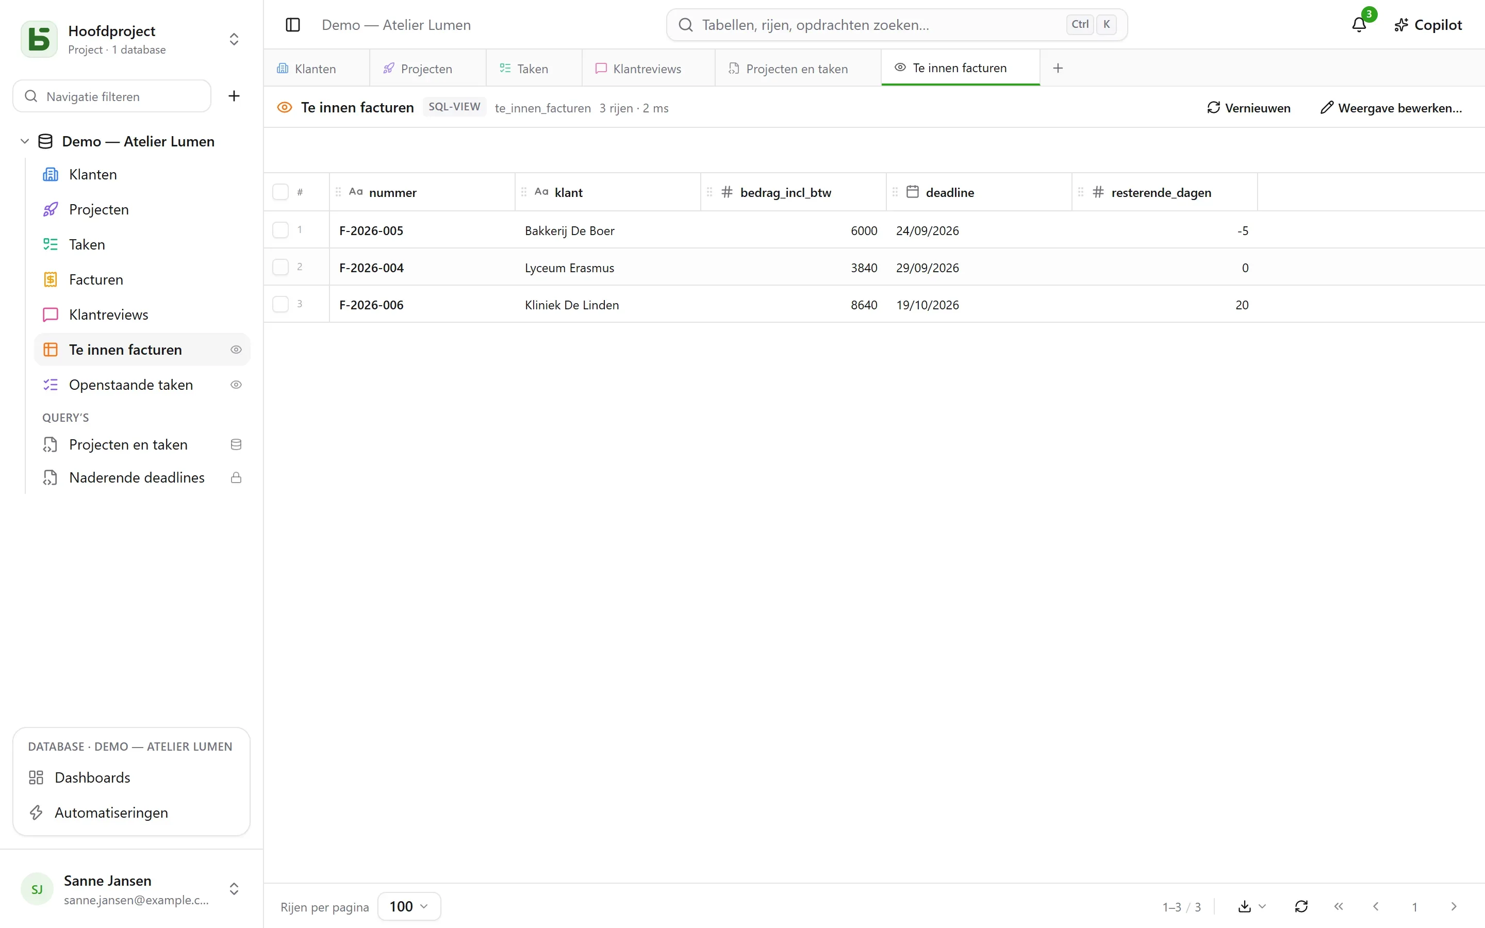Screen dimensions: 1485x928
Task: Open Automatiseringen
Action: pos(131,813)
